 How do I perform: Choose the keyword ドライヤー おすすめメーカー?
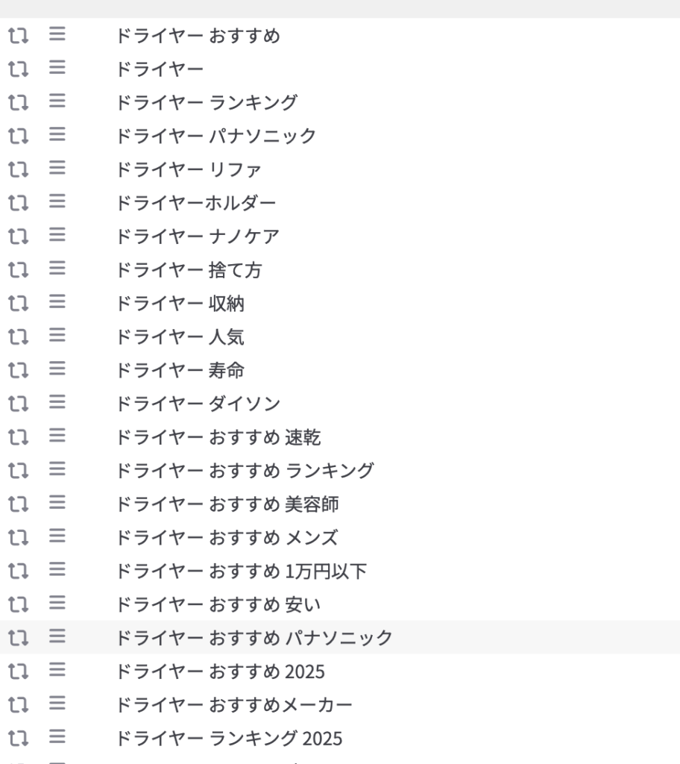(x=234, y=706)
